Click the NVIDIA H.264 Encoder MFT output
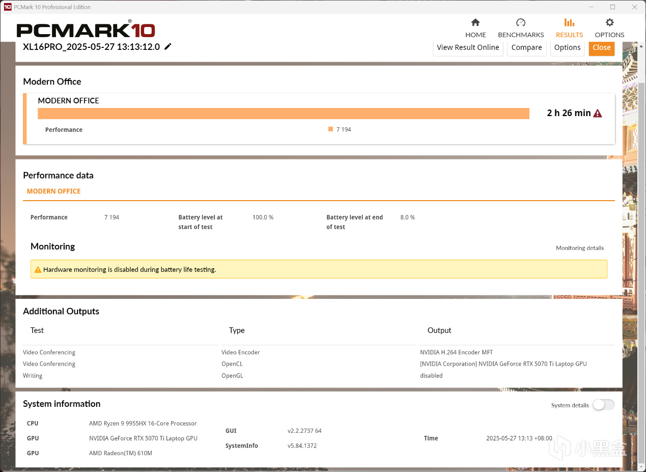This screenshot has height=472, width=646. (456, 352)
